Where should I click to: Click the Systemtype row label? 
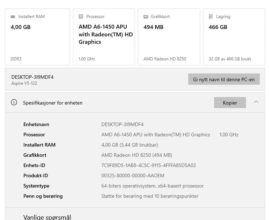pos(37,186)
